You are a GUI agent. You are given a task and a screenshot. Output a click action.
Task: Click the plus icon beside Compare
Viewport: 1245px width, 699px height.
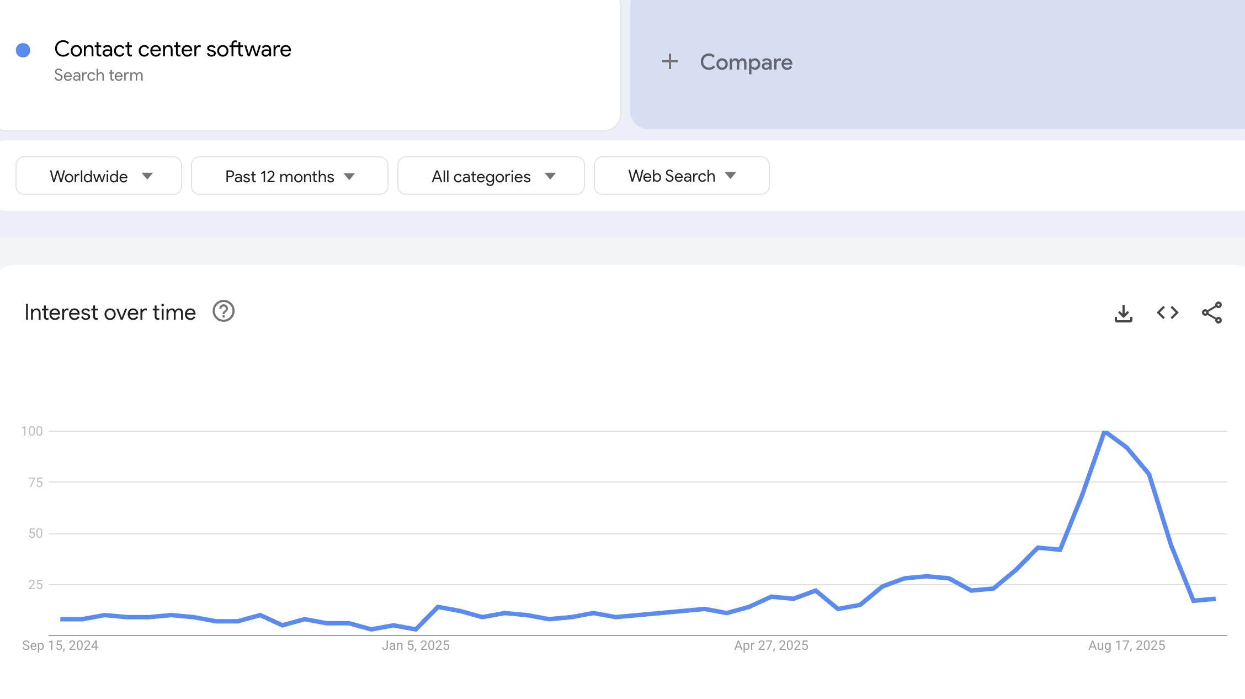pyautogui.click(x=669, y=61)
